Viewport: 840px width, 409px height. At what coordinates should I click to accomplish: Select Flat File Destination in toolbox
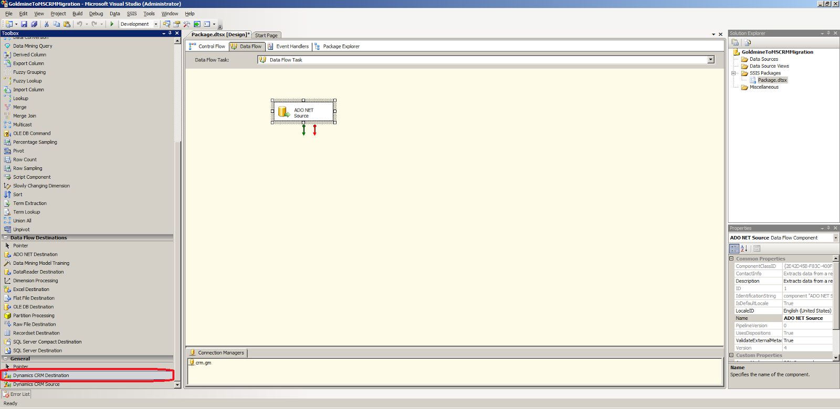point(34,298)
